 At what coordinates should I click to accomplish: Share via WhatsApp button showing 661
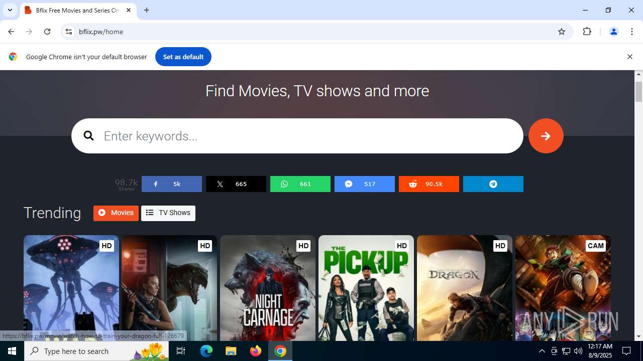pyautogui.click(x=300, y=184)
